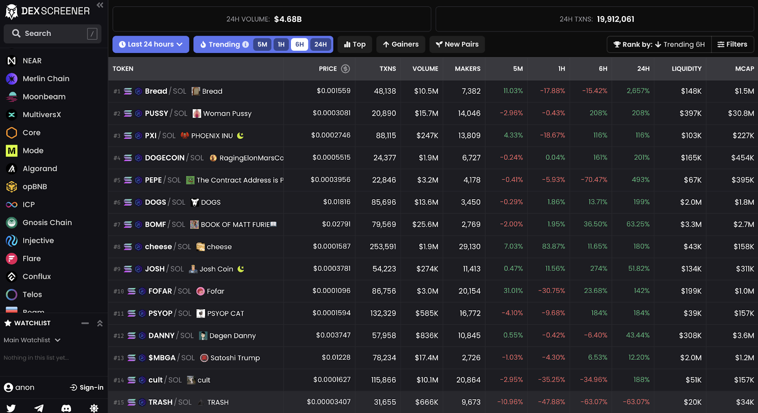Viewport: 758px width, 413px height.
Task: Open the FOFAR / SOL pair row
Action: [433, 291]
